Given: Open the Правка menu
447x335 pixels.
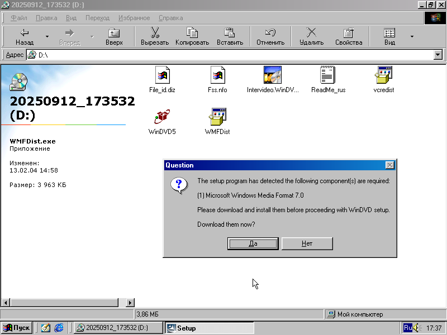Looking at the screenshot, I should tap(46, 18).
